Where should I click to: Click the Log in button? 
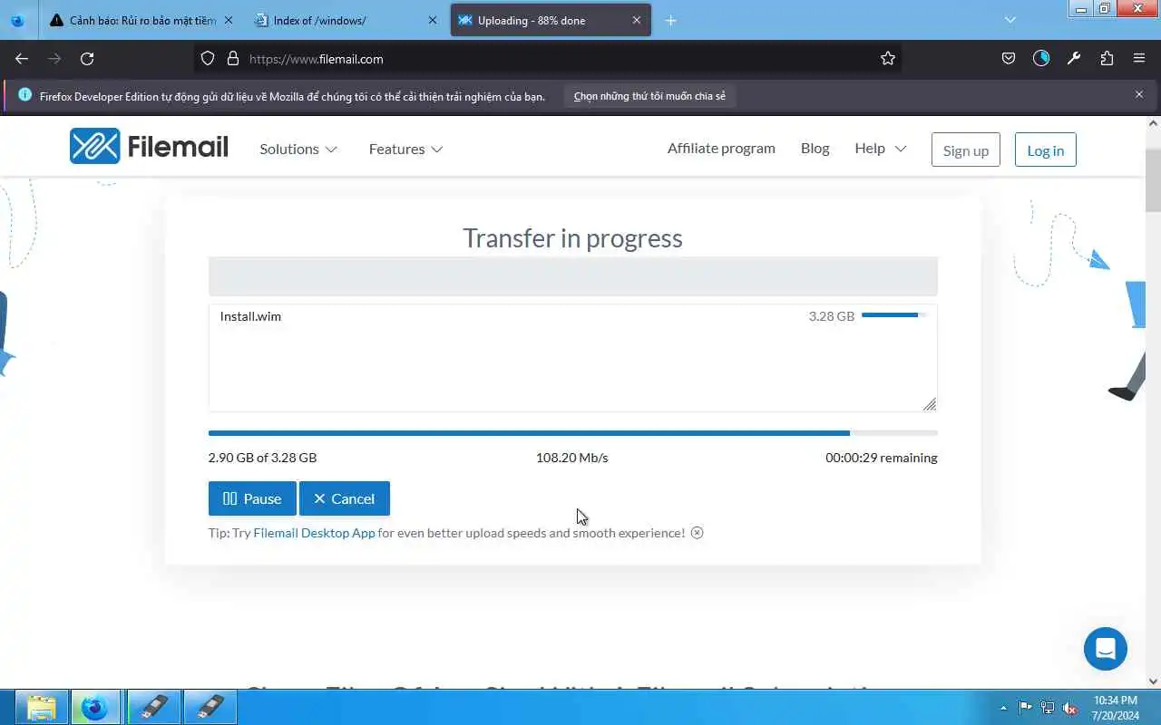[x=1045, y=150]
